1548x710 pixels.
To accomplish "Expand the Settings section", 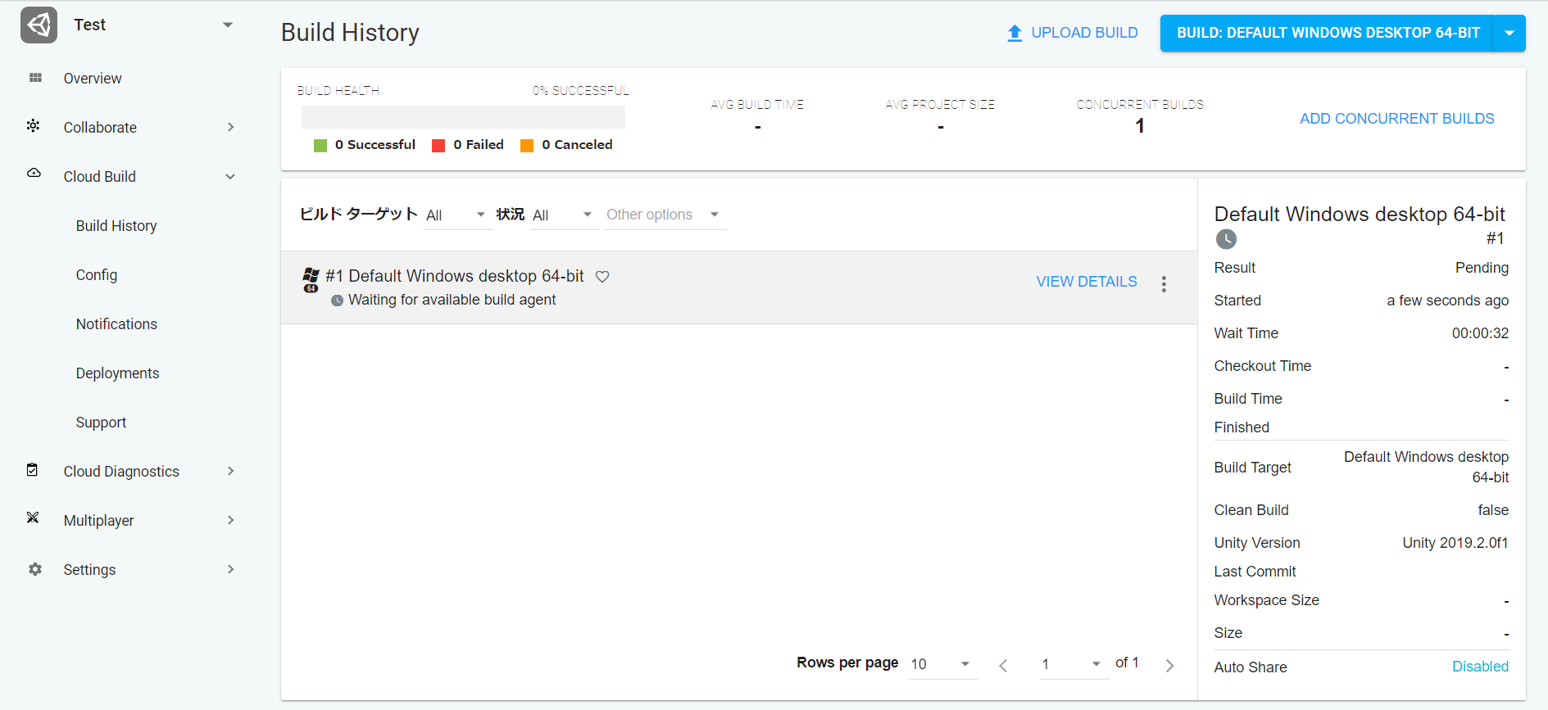I will (231, 569).
